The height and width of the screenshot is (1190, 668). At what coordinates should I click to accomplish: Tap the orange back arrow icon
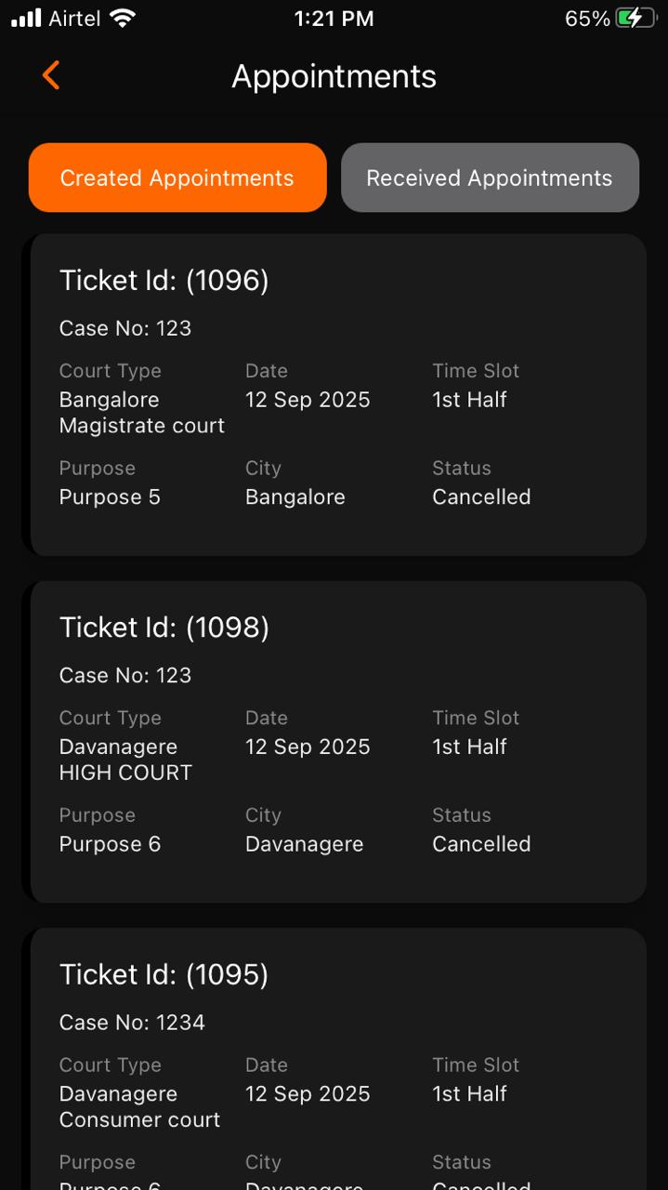(51, 75)
